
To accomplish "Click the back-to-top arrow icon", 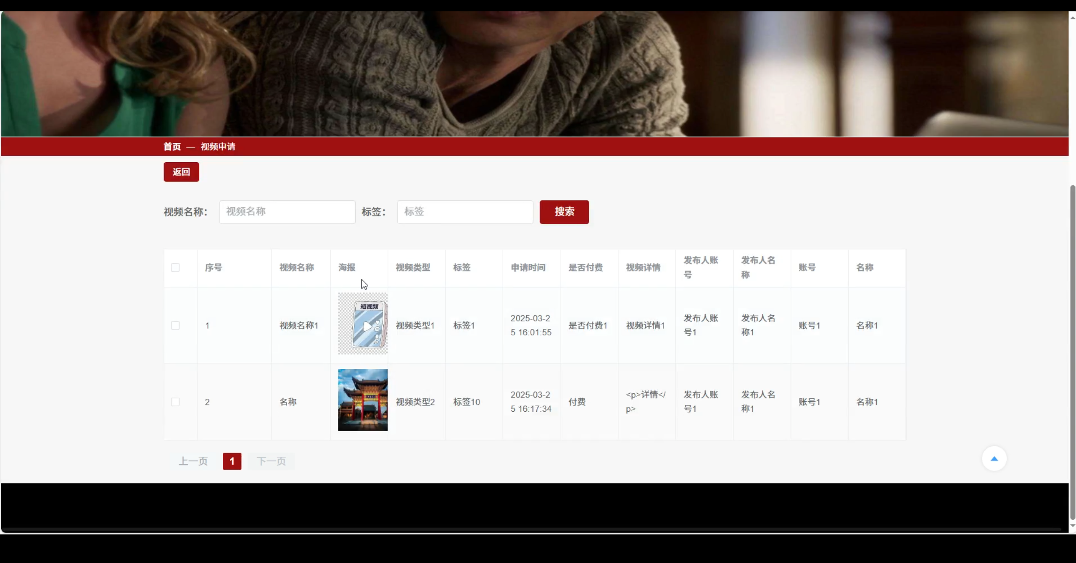I will (994, 459).
